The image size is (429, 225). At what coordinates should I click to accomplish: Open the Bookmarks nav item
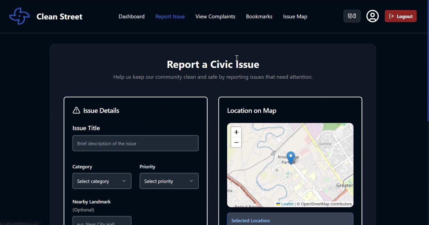[259, 16]
